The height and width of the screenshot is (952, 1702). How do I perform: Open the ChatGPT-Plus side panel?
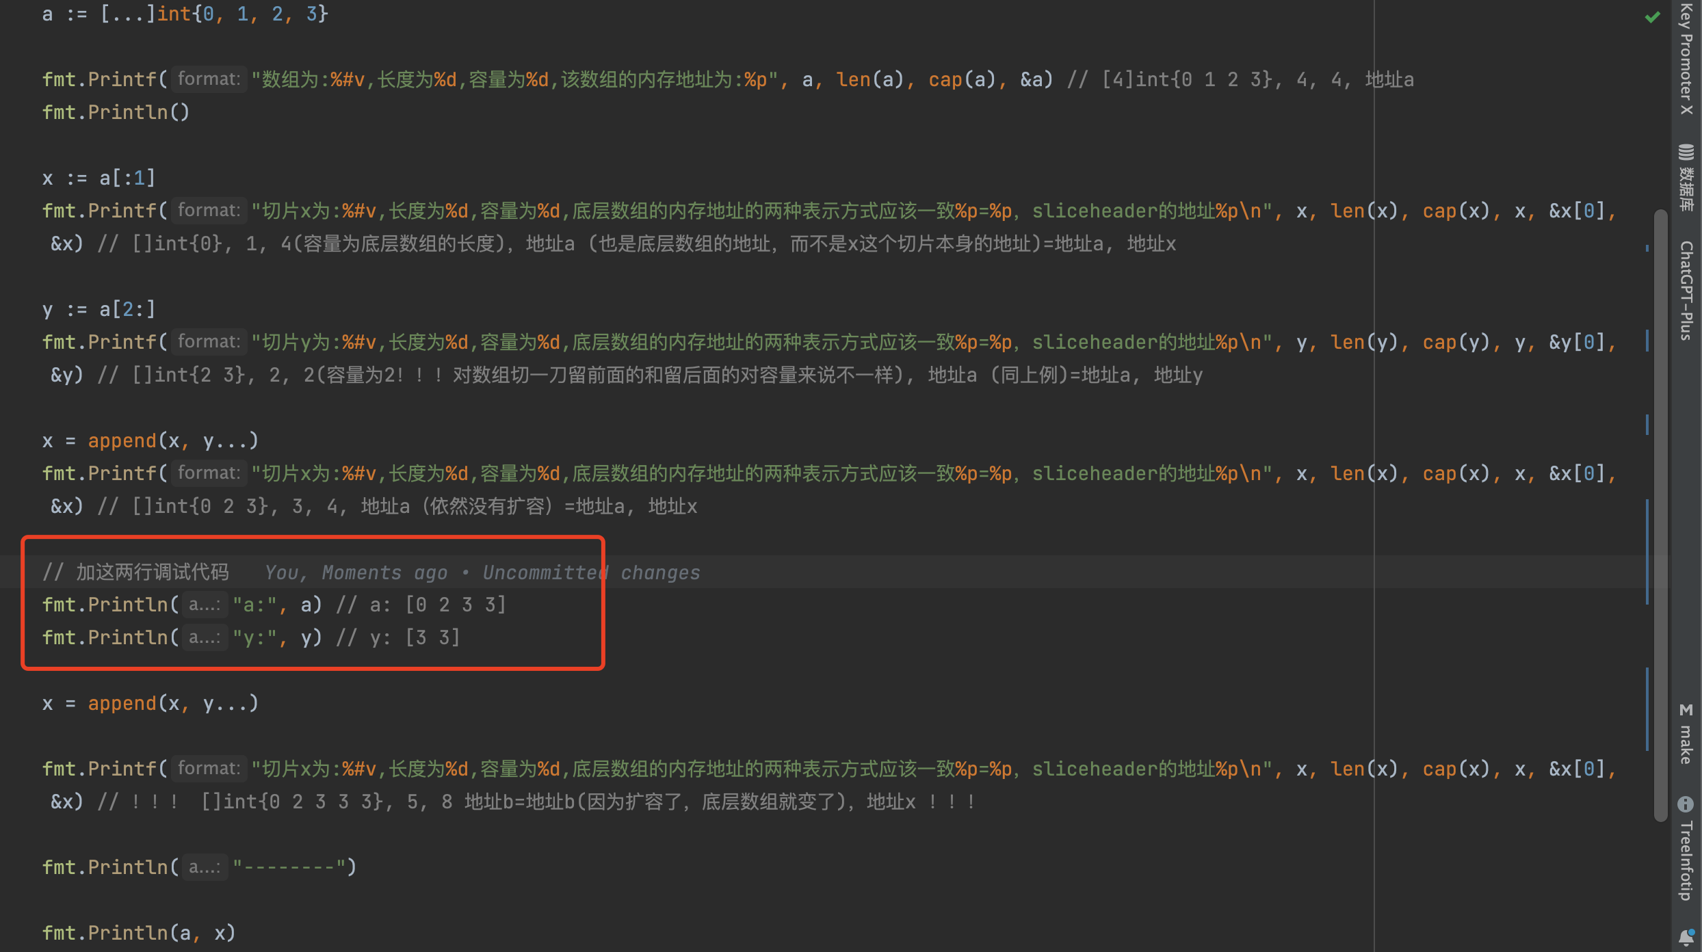click(1686, 290)
